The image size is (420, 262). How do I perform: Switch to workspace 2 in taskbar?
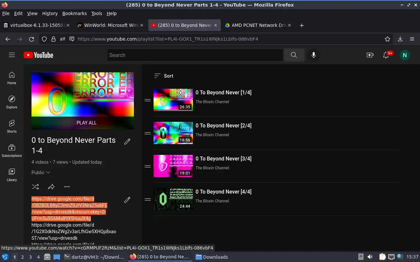click(x=22, y=257)
